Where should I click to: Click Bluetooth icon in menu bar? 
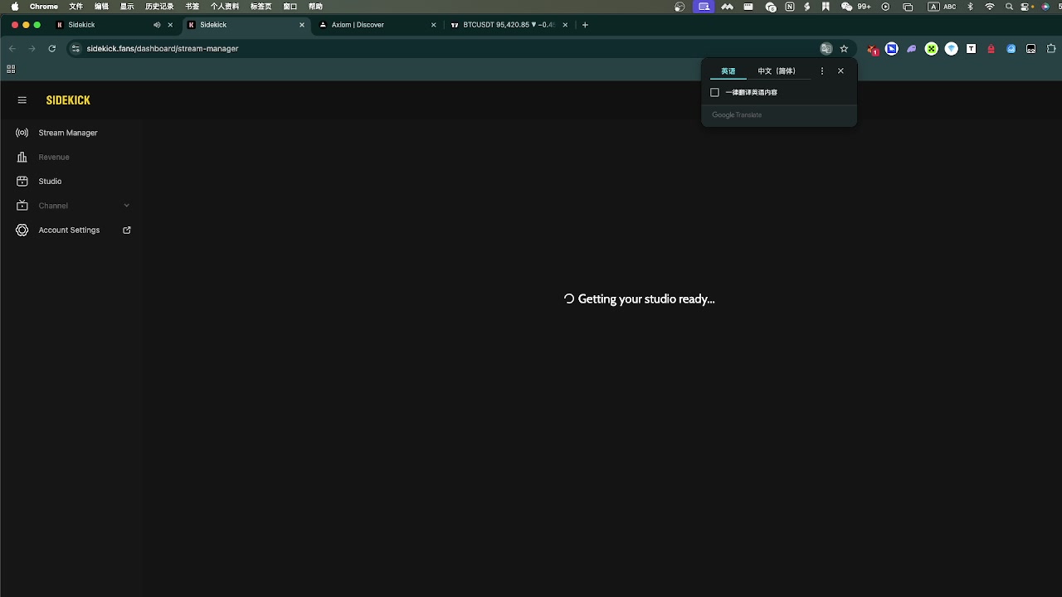coord(970,7)
